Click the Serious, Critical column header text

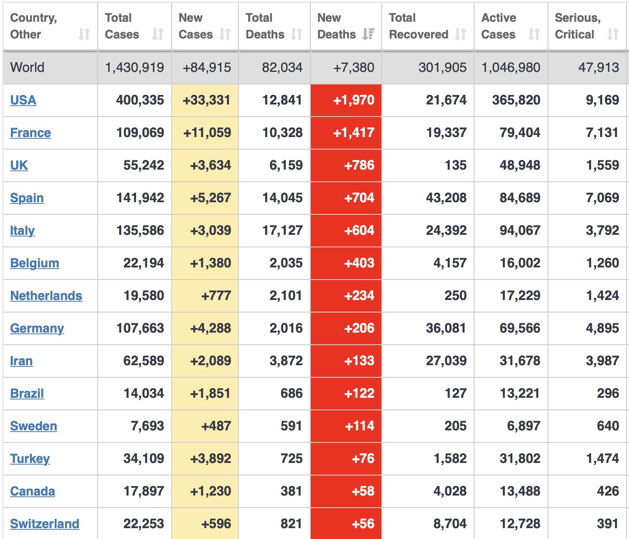pyautogui.click(x=577, y=26)
